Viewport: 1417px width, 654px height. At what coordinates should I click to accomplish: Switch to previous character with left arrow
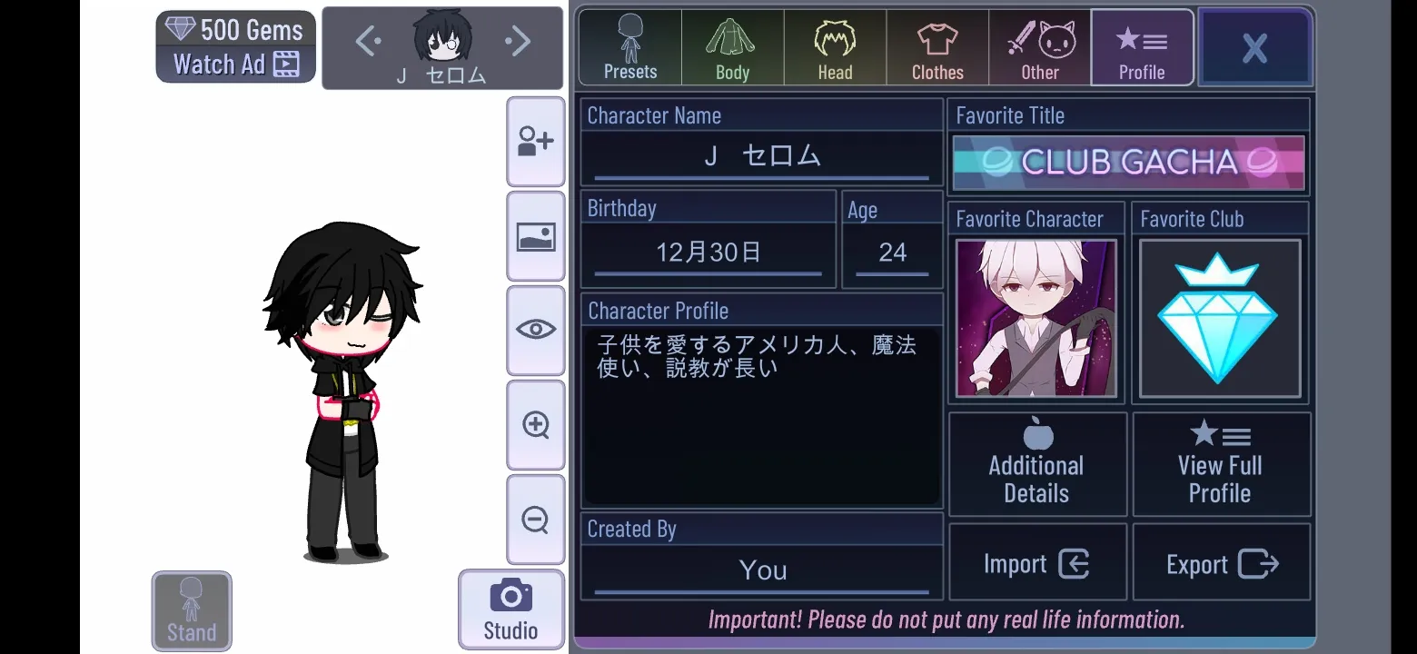point(368,41)
